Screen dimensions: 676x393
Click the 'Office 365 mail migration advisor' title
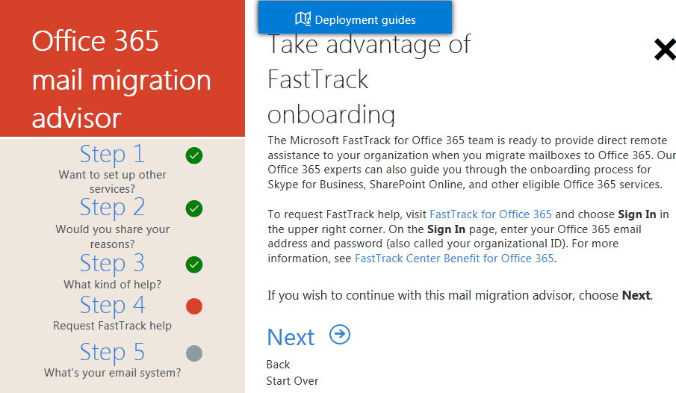coord(122,79)
